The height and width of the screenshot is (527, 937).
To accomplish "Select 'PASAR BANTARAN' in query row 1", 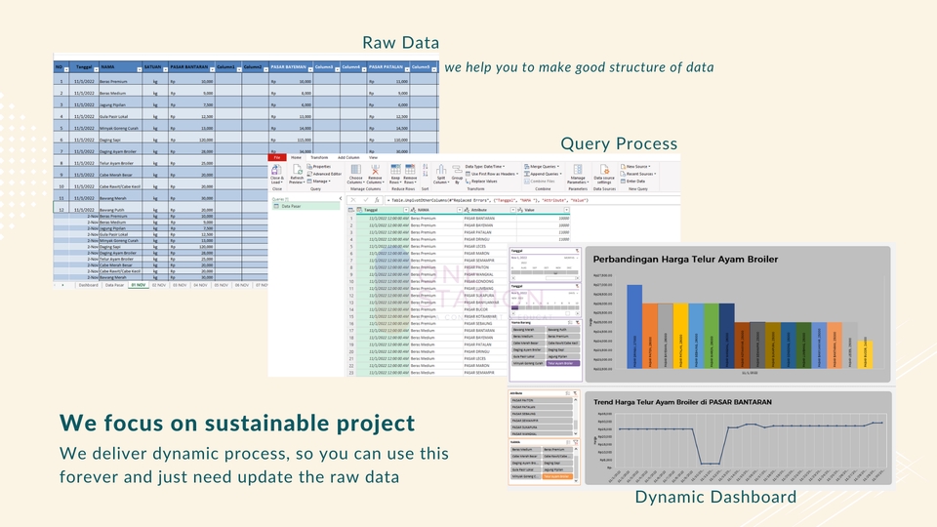I will [490, 218].
